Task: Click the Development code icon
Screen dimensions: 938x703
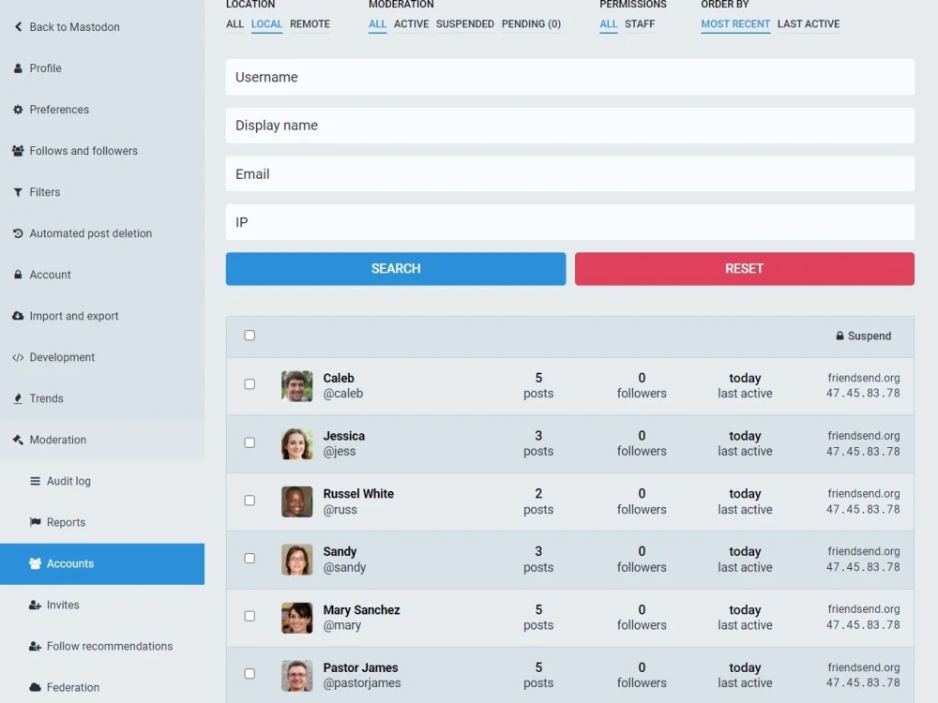Action: point(17,357)
